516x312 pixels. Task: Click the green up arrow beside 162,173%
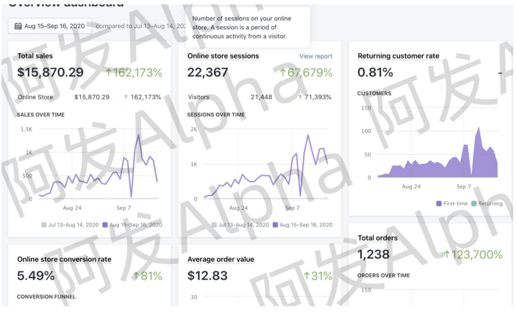pos(109,73)
